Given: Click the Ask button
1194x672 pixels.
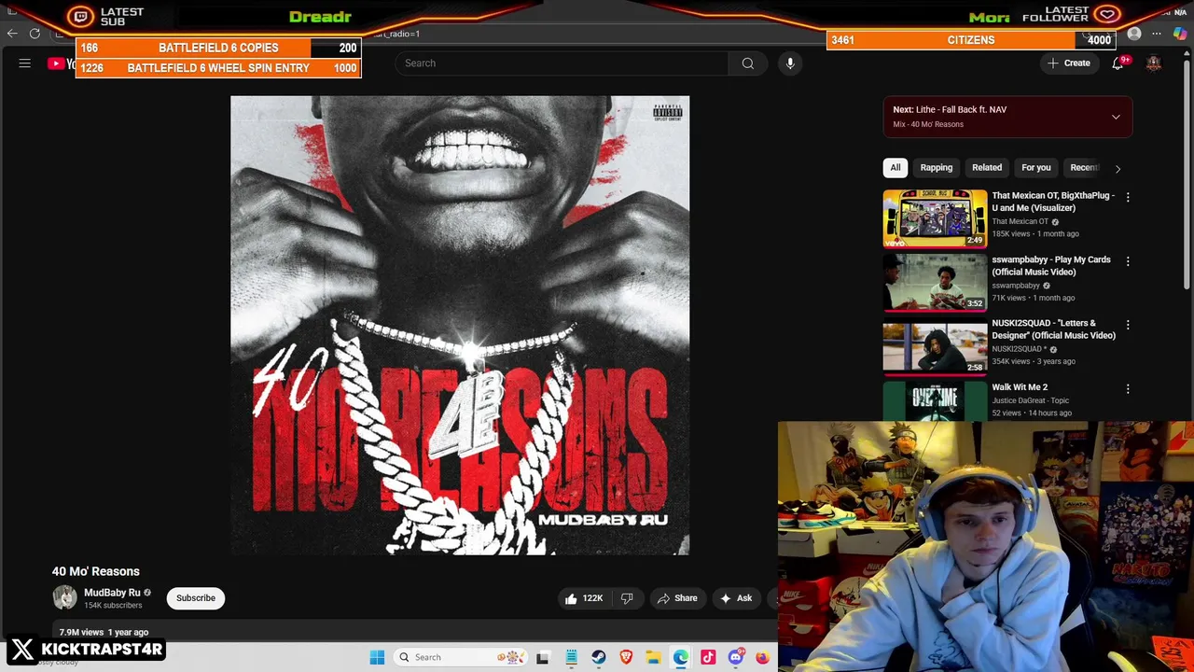Looking at the screenshot, I should 736,598.
